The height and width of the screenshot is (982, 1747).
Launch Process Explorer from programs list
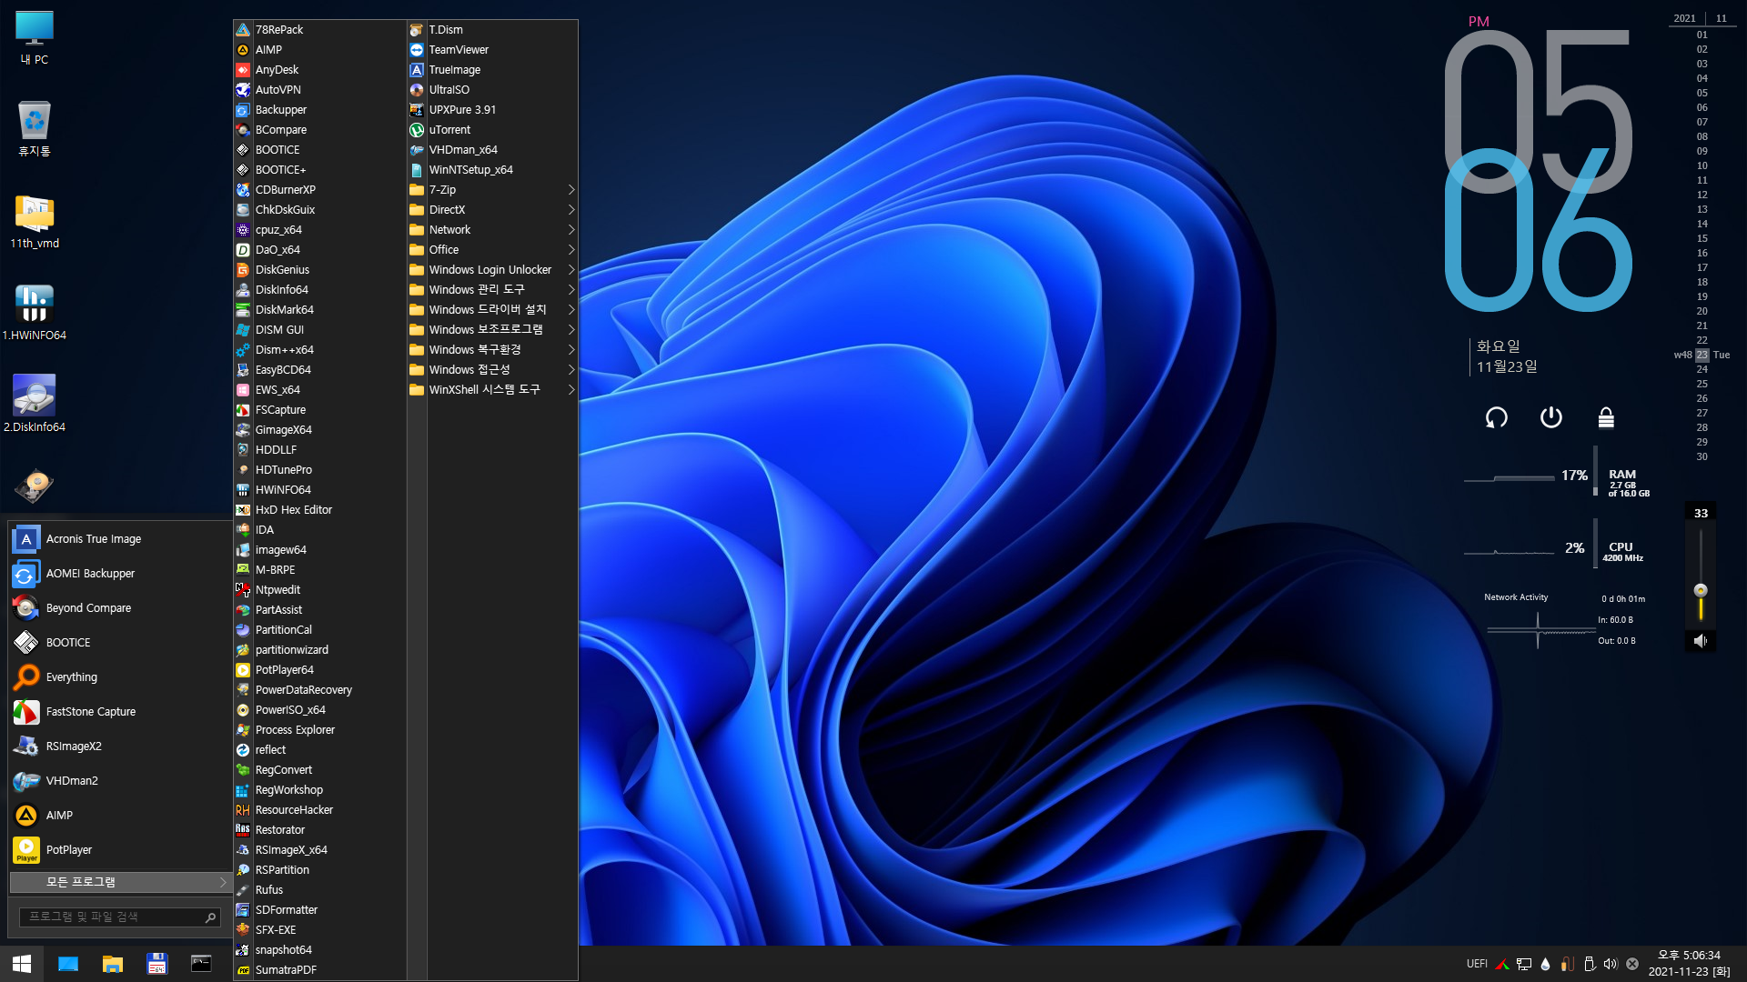pyautogui.click(x=319, y=730)
